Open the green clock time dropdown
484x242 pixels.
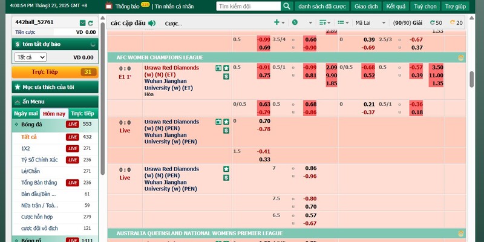click(302, 22)
